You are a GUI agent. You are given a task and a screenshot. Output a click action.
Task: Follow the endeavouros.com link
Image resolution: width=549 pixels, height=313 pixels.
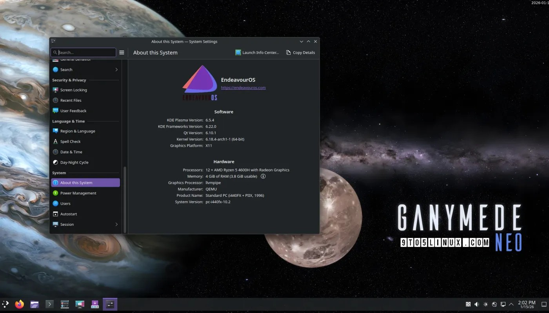(x=243, y=87)
